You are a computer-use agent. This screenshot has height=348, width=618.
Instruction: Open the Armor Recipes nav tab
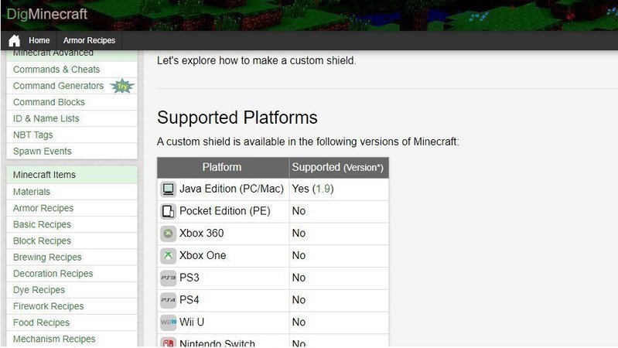pyautogui.click(x=89, y=40)
